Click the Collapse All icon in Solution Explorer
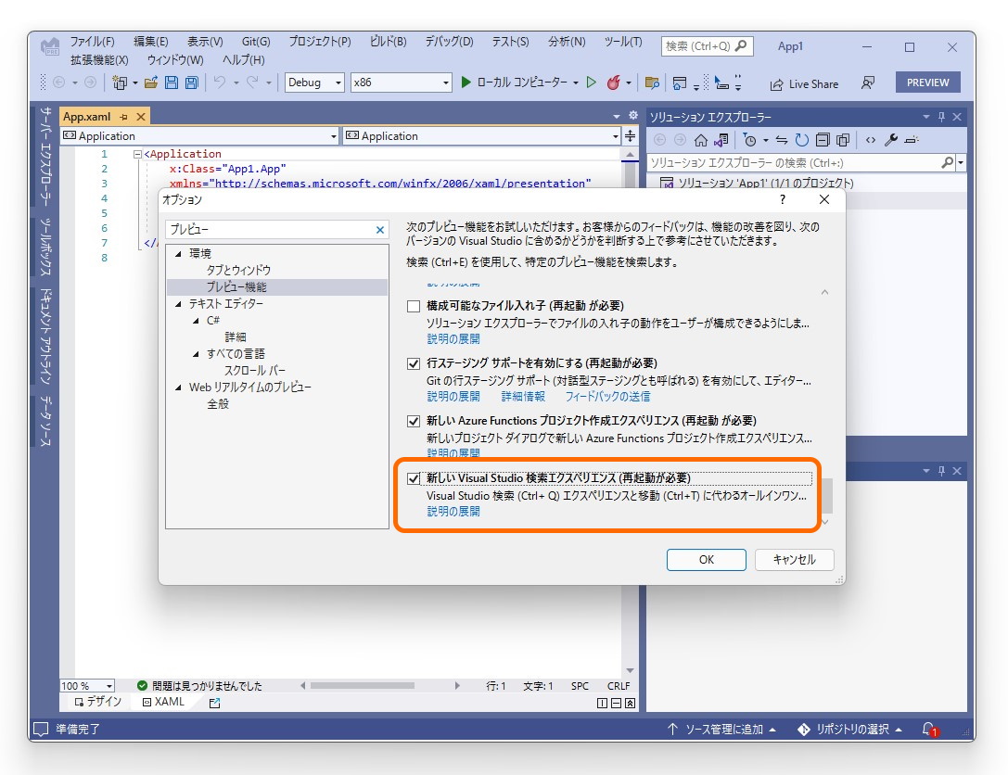This screenshot has height=775, width=1008. [x=823, y=140]
